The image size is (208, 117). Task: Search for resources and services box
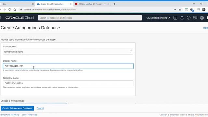point(90,18)
